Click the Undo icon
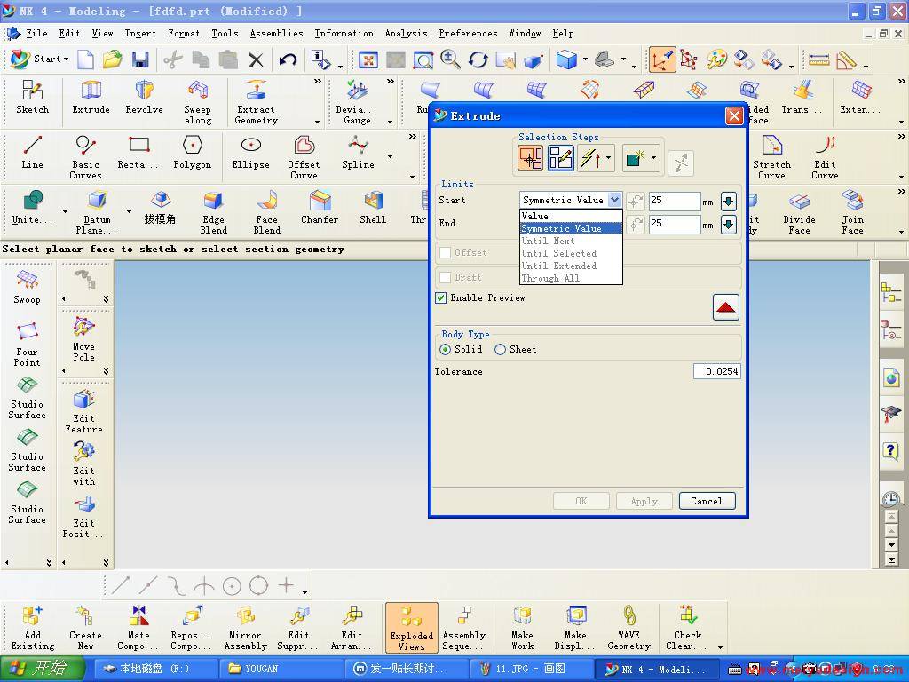Viewport: 909px width, 682px height. click(x=288, y=59)
